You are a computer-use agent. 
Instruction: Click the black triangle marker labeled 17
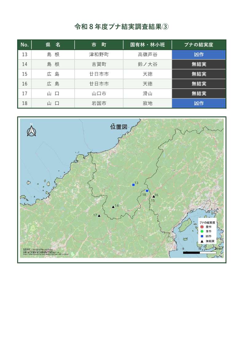coord(99,216)
